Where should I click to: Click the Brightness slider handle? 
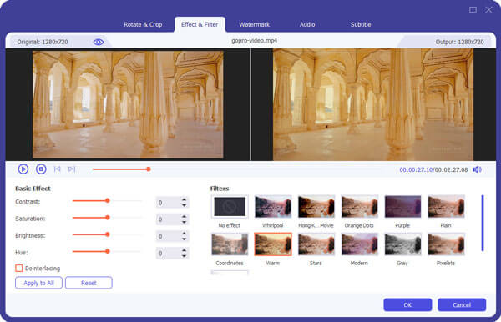[108, 234]
